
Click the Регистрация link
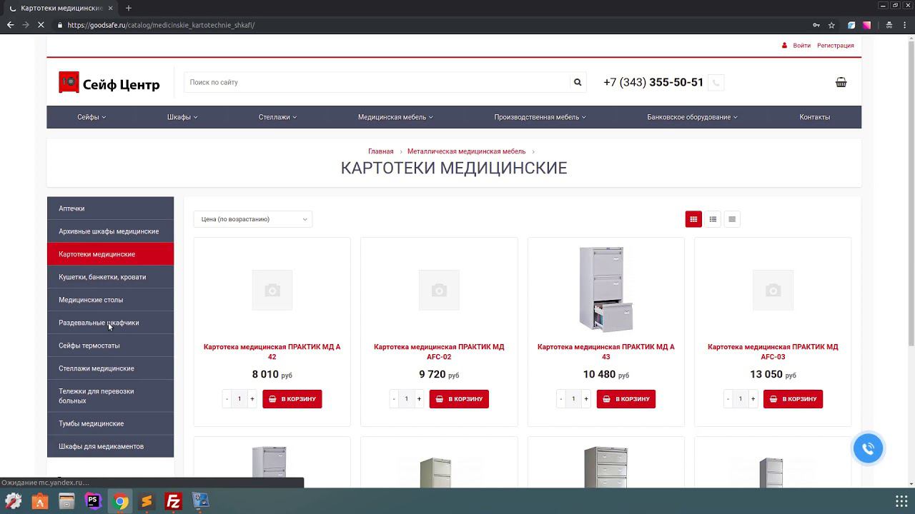pos(836,46)
